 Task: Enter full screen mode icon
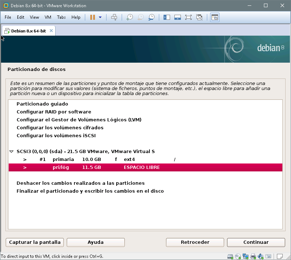(x=188, y=17)
